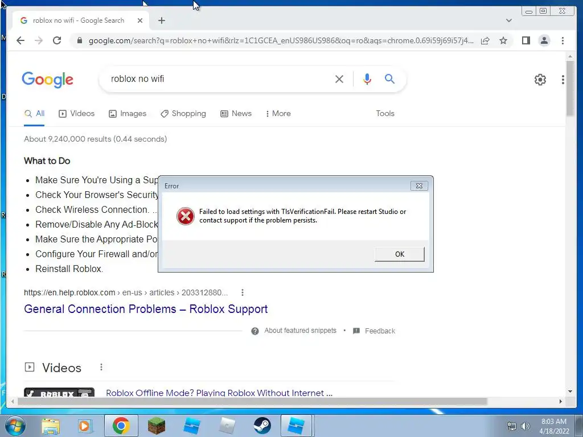
Task: Switch to News results tab
Action: pyautogui.click(x=236, y=114)
